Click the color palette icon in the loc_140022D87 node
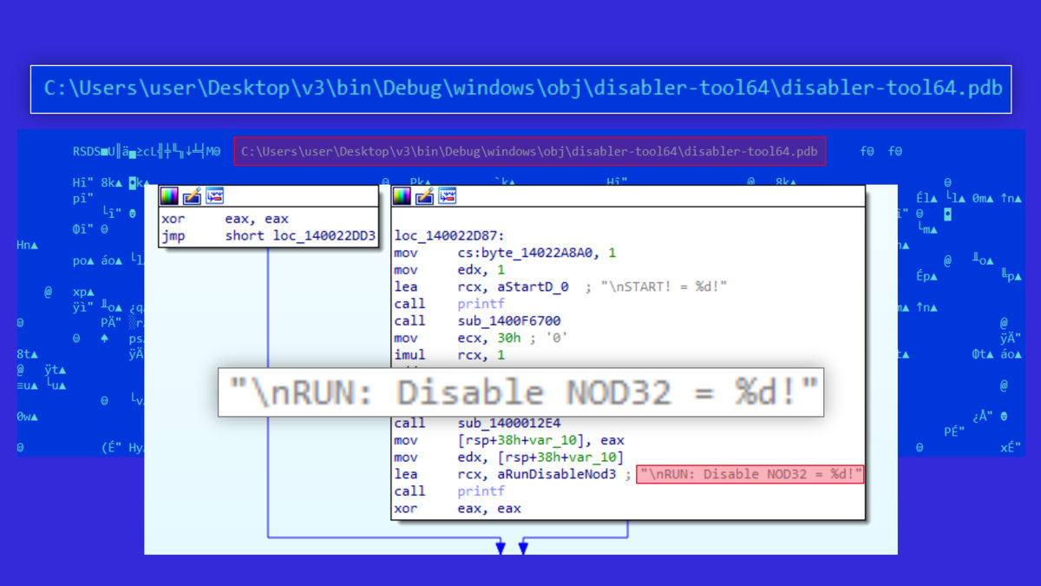 [402, 196]
